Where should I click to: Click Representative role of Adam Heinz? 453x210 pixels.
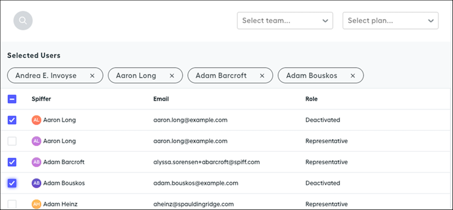click(327, 204)
